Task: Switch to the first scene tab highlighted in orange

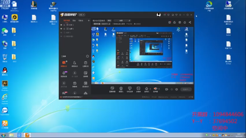Action: tap(66, 21)
